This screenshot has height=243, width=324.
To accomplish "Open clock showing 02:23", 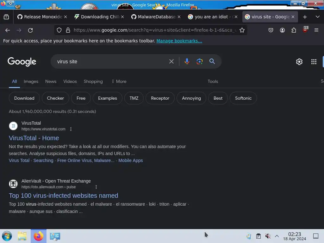I will tap(295, 236).
